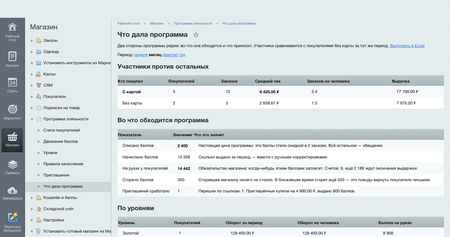450x237 pixels.
Task: Expand the Заказы tree node
Action: 32,41
